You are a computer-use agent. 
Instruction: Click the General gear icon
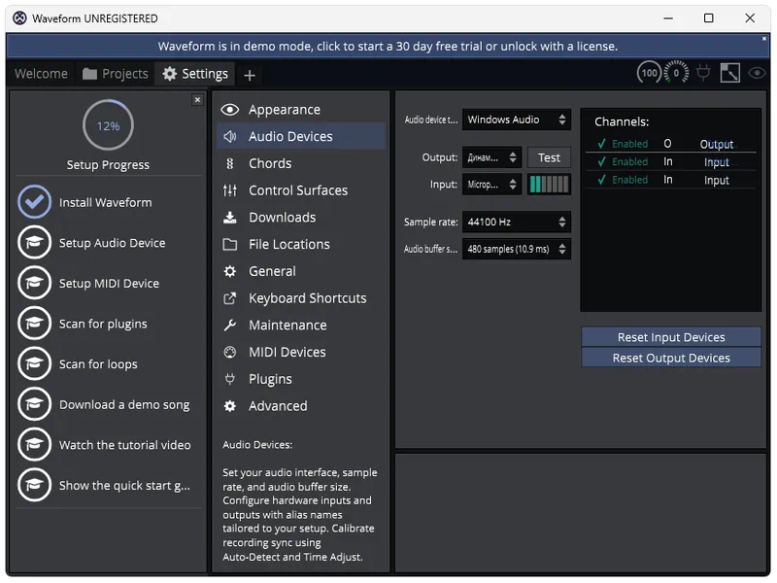pyautogui.click(x=229, y=271)
